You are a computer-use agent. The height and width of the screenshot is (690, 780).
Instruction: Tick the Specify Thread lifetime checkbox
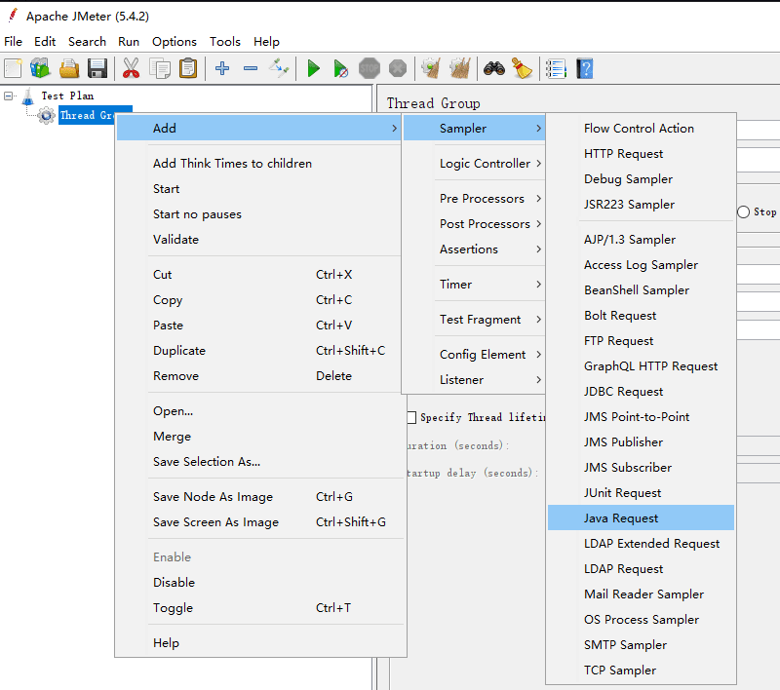point(411,417)
